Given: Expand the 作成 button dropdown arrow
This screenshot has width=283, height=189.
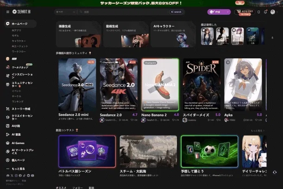Looking at the screenshot, I should click(227, 12).
